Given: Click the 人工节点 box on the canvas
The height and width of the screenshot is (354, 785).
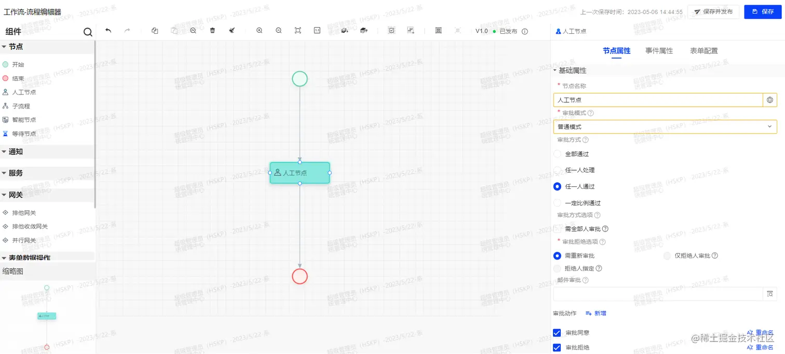Looking at the screenshot, I should tap(300, 173).
